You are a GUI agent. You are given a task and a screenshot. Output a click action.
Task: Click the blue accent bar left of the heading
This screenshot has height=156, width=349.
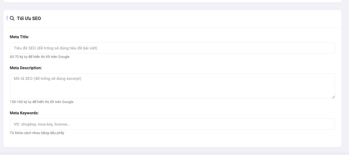(x=7, y=18)
